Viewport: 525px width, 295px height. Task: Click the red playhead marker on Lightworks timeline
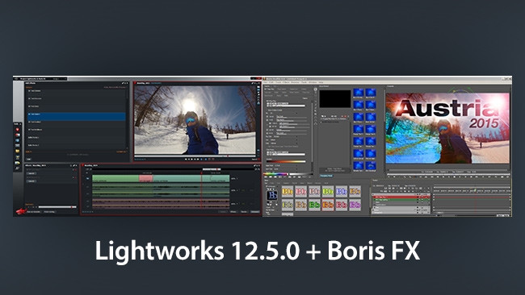point(202,173)
